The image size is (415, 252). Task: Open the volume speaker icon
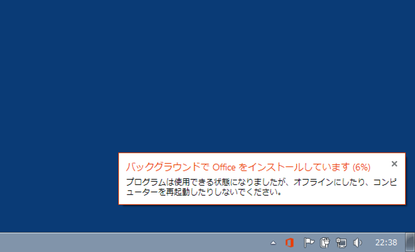coord(357,243)
